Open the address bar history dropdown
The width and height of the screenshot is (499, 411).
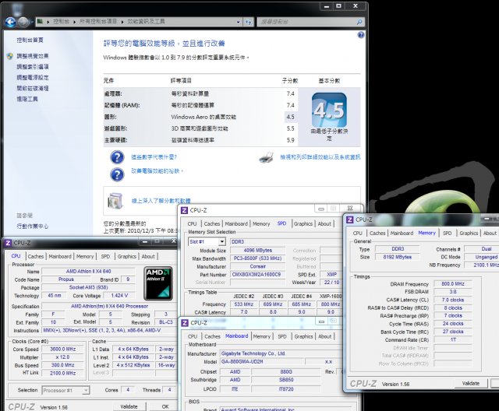(x=238, y=22)
